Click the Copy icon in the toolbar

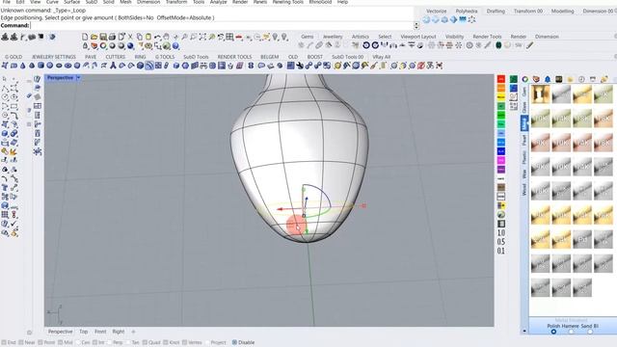[139, 37]
